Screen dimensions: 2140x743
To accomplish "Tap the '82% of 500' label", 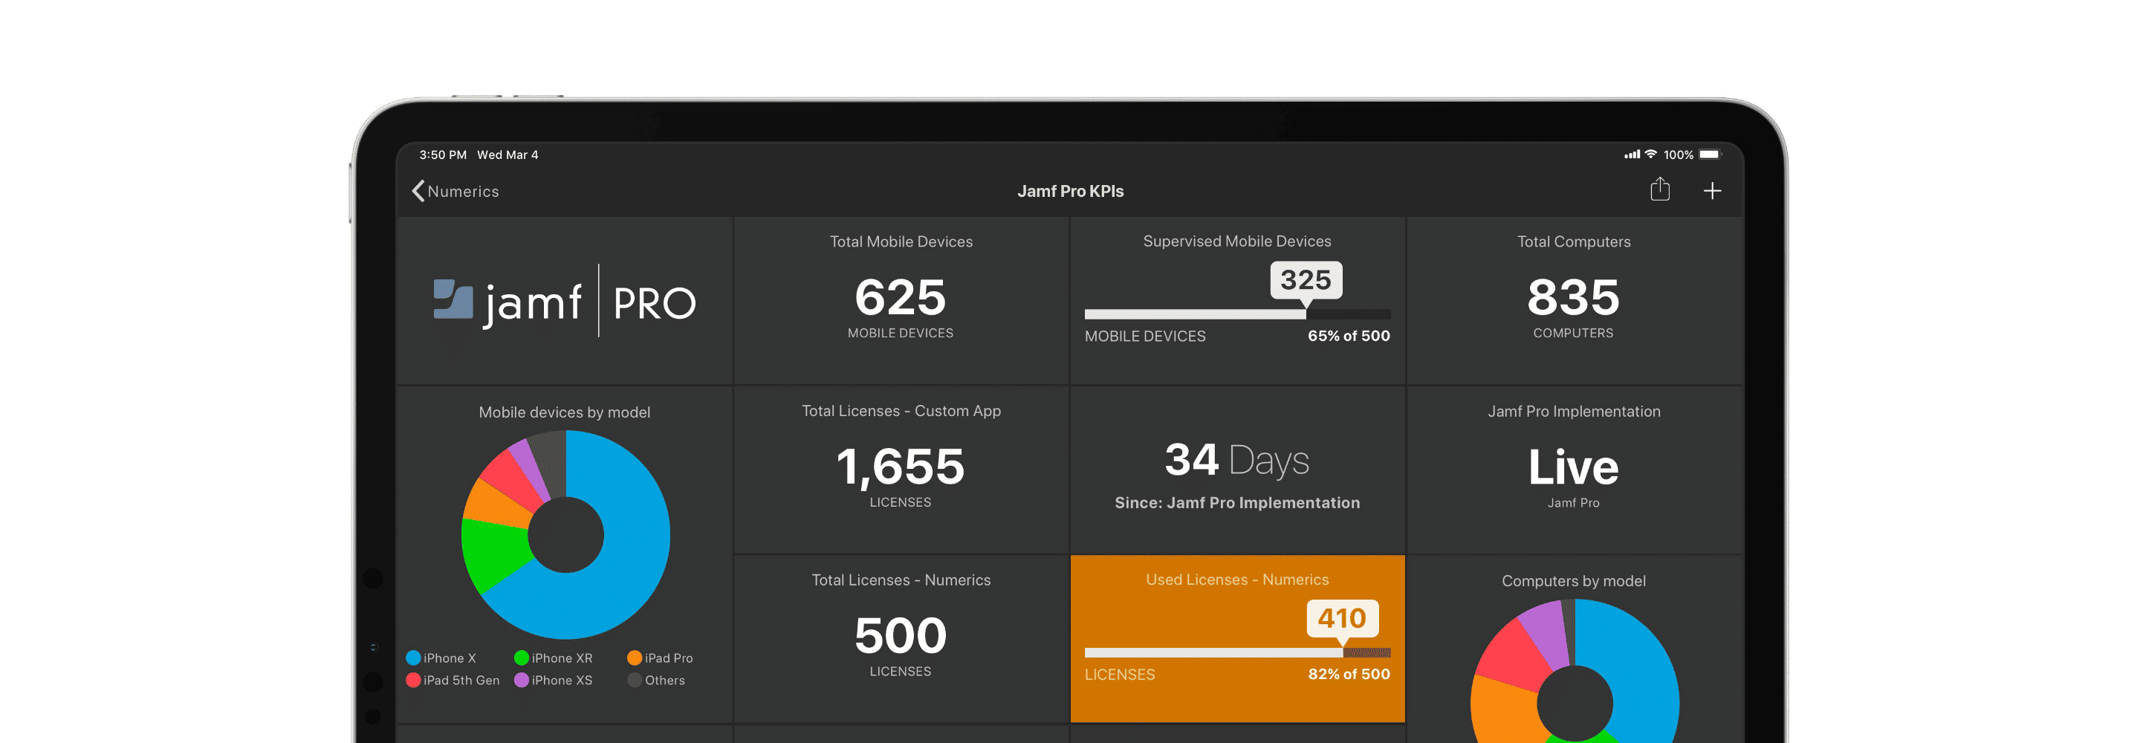I will [1349, 674].
